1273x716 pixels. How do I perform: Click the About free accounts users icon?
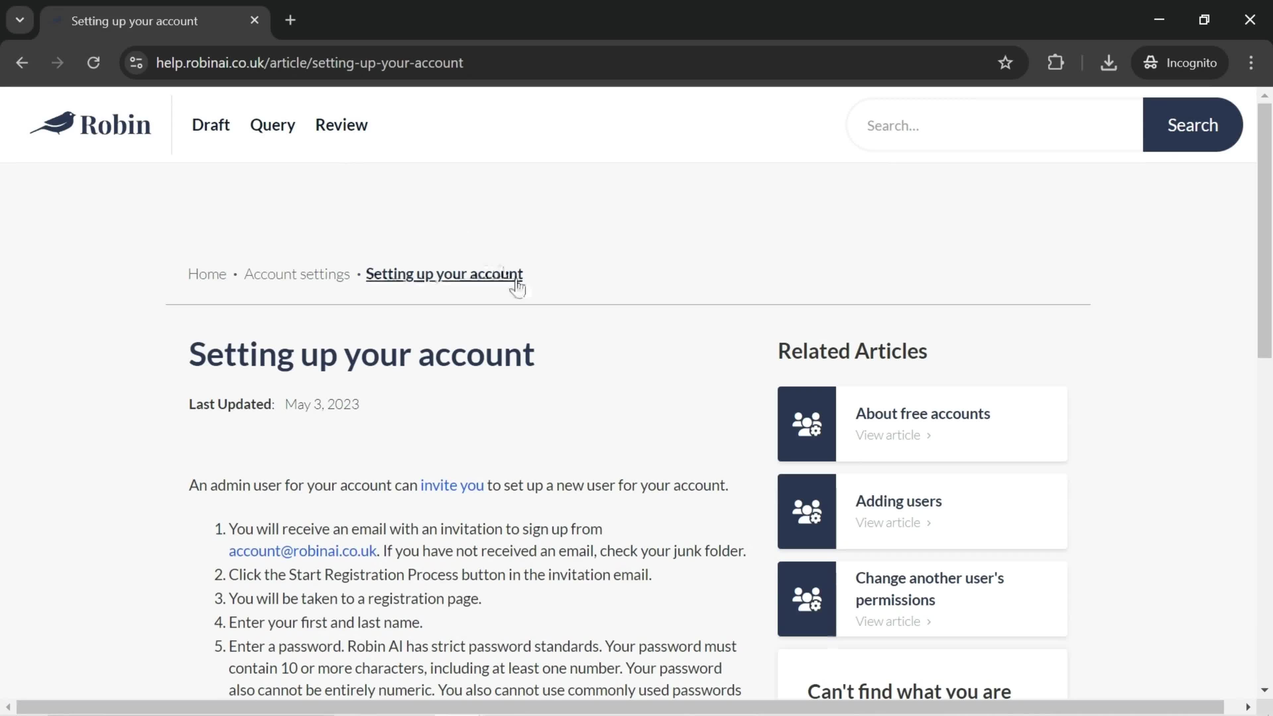pos(807,424)
